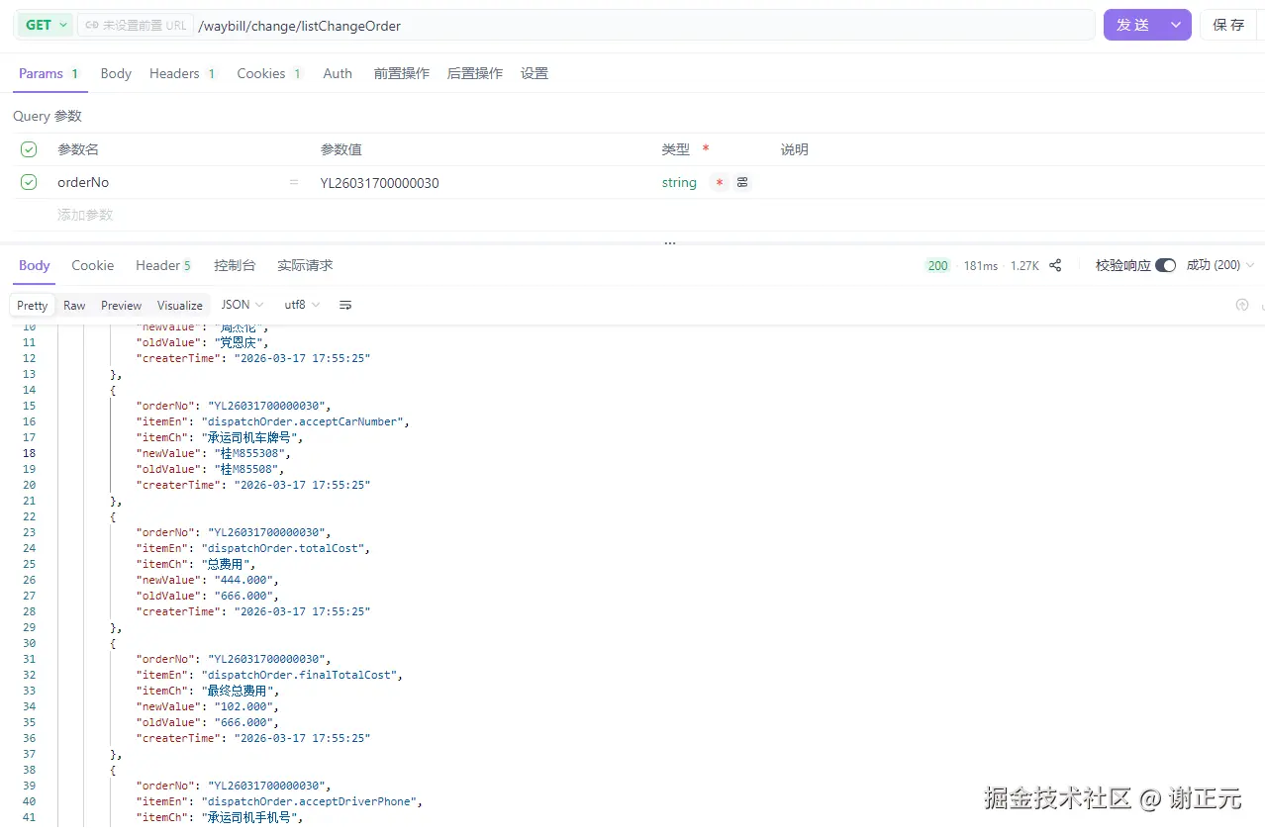The height and width of the screenshot is (835, 1265).
Task: Select the Raw view mode
Action: coord(74,305)
